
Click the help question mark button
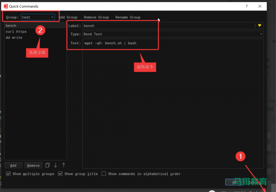(247, 6)
